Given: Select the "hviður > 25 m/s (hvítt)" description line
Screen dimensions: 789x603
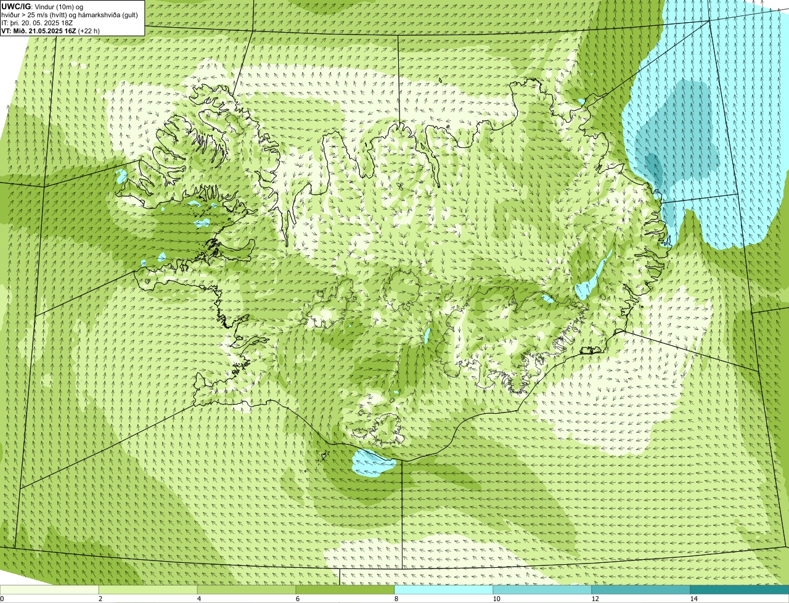Looking at the screenshot, I should coord(70,14).
